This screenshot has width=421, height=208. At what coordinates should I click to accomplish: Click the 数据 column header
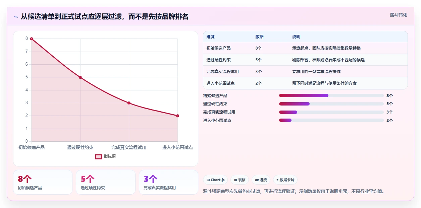click(259, 37)
